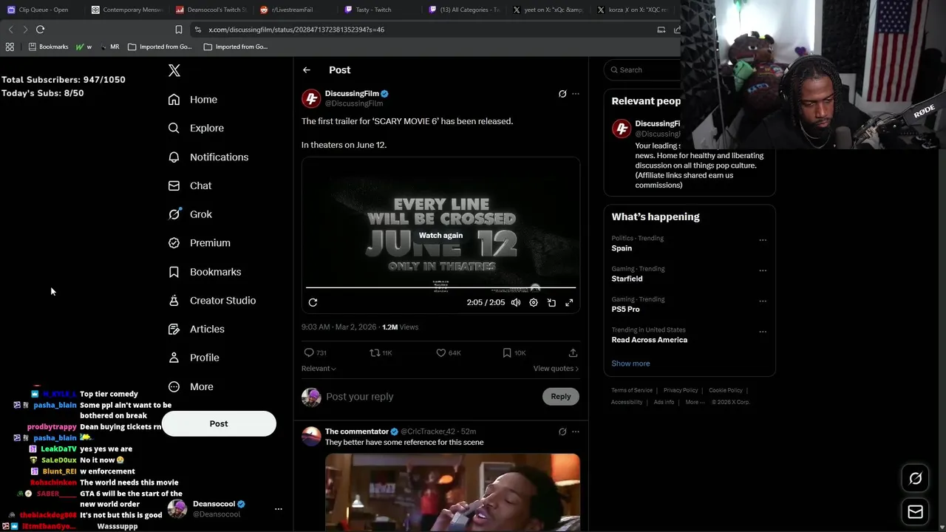The width and height of the screenshot is (946, 532).
Task: Replay the video with the replay icon
Action: click(313, 302)
